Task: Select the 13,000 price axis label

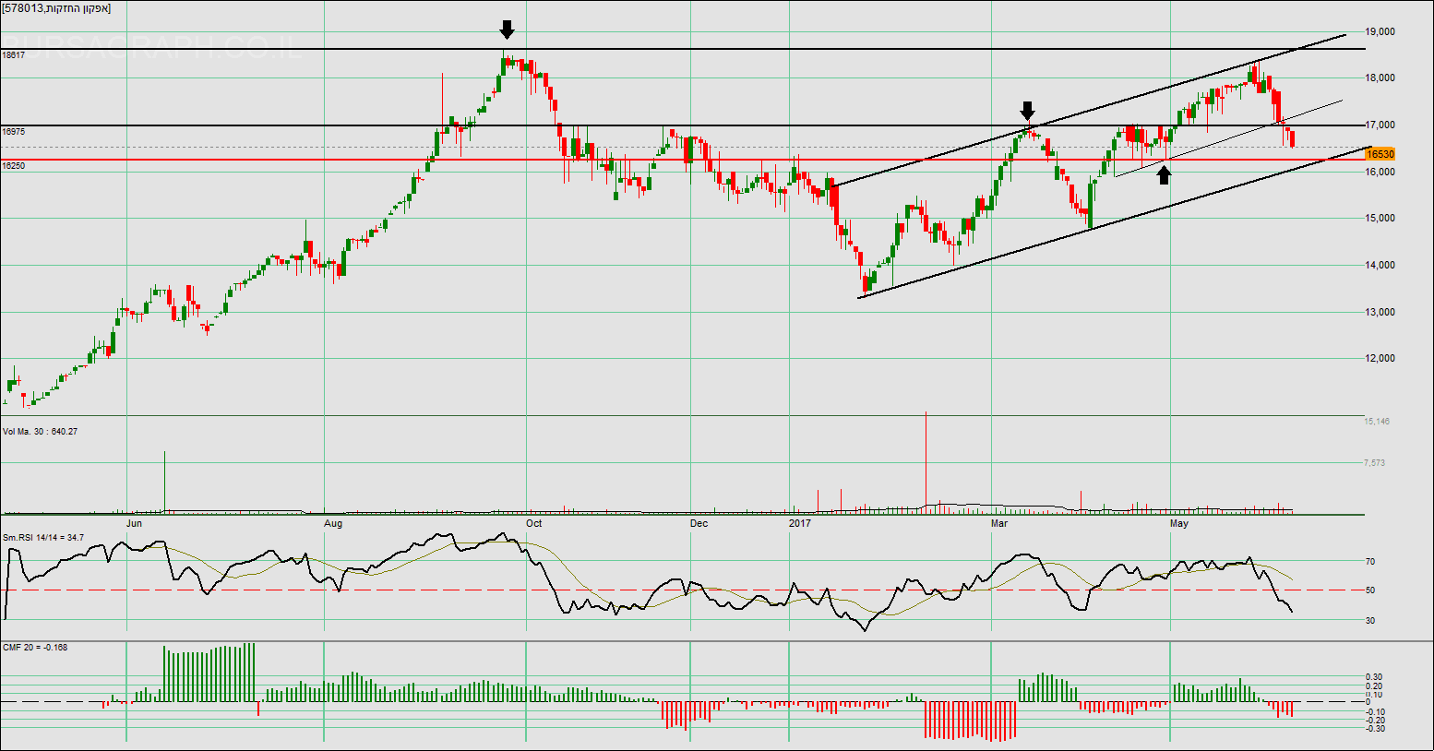Action: (x=1381, y=312)
